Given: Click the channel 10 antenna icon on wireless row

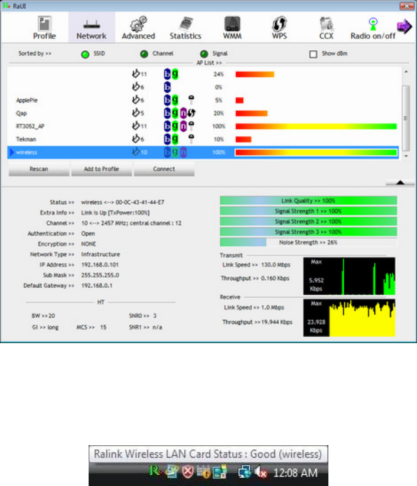Looking at the screenshot, I should click(135, 152).
